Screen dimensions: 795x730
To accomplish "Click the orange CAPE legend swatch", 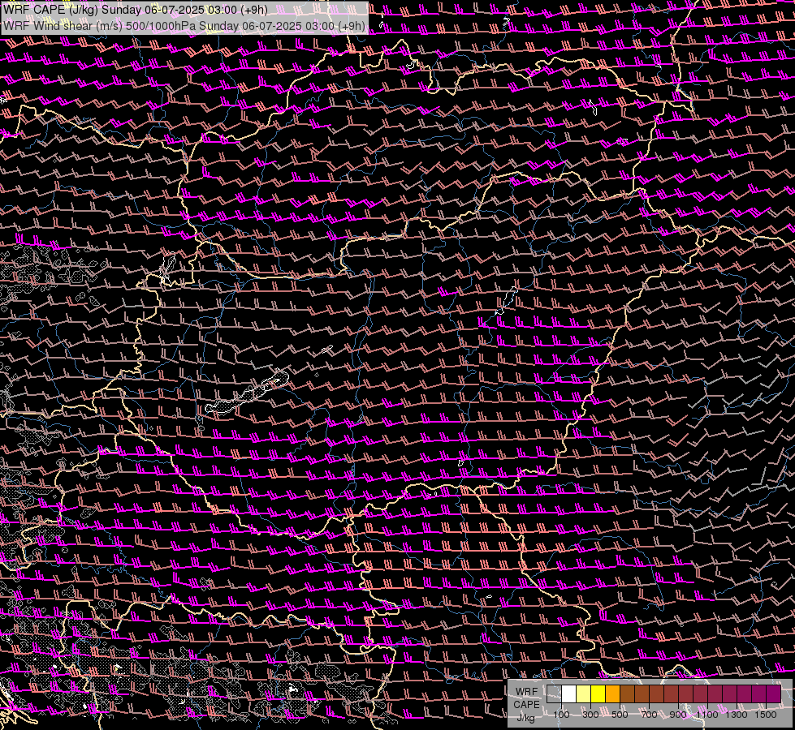I will tap(613, 694).
